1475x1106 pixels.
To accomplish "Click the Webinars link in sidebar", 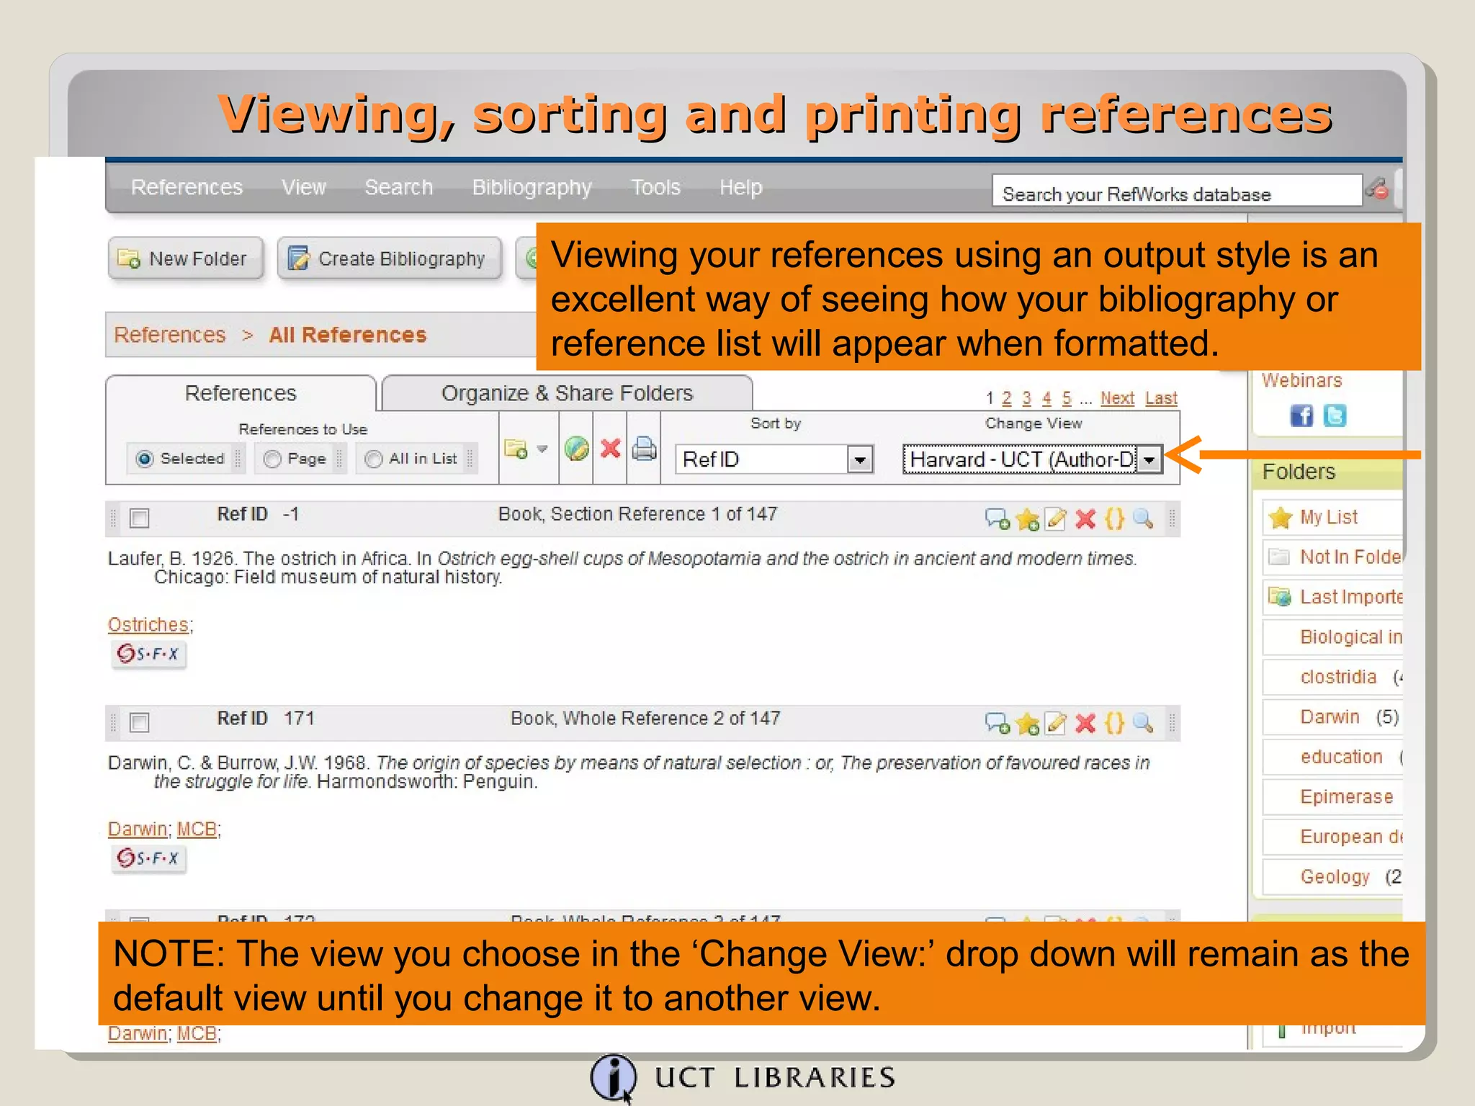I will coord(1301,380).
